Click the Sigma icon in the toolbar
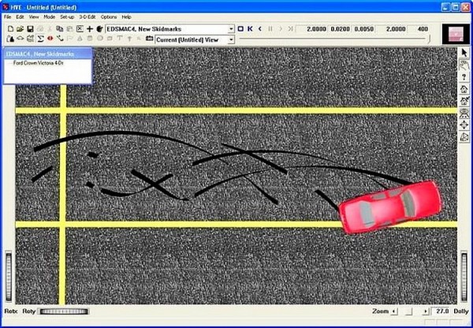Image resolution: width=473 pixels, height=328 pixels. tap(40, 39)
